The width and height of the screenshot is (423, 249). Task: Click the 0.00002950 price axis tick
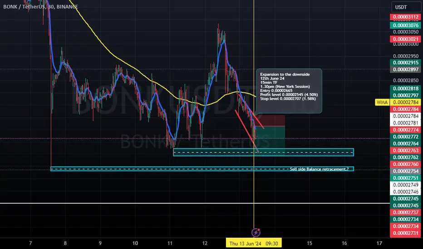tap(405, 56)
